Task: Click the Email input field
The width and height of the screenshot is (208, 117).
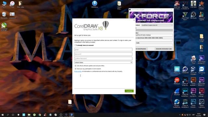Action: [103, 50]
